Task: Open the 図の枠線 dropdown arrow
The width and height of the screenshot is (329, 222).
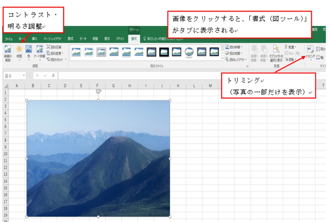Action: tap(242, 47)
